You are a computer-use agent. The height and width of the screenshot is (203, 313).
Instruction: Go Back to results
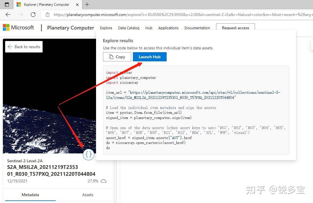pos(23,46)
